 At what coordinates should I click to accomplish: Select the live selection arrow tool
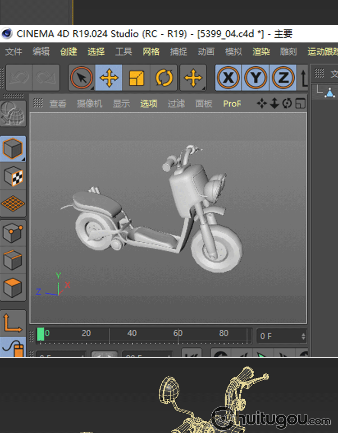coord(81,78)
